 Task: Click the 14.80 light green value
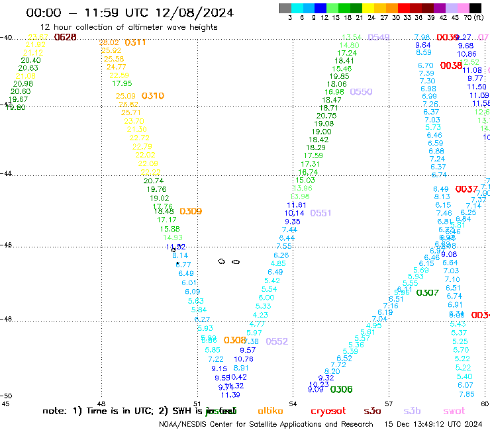click(350, 45)
